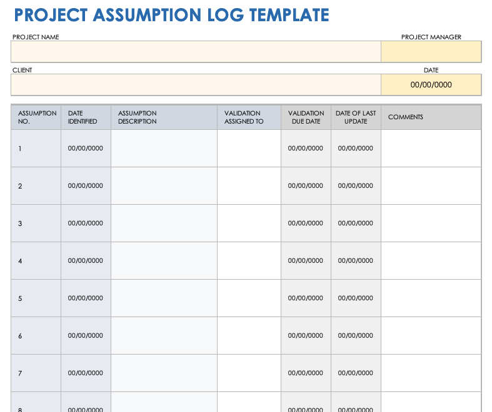Screen dimensions: 492x412
Task: Click the Project Name input field
Action: pyautogui.click(x=196, y=52)
